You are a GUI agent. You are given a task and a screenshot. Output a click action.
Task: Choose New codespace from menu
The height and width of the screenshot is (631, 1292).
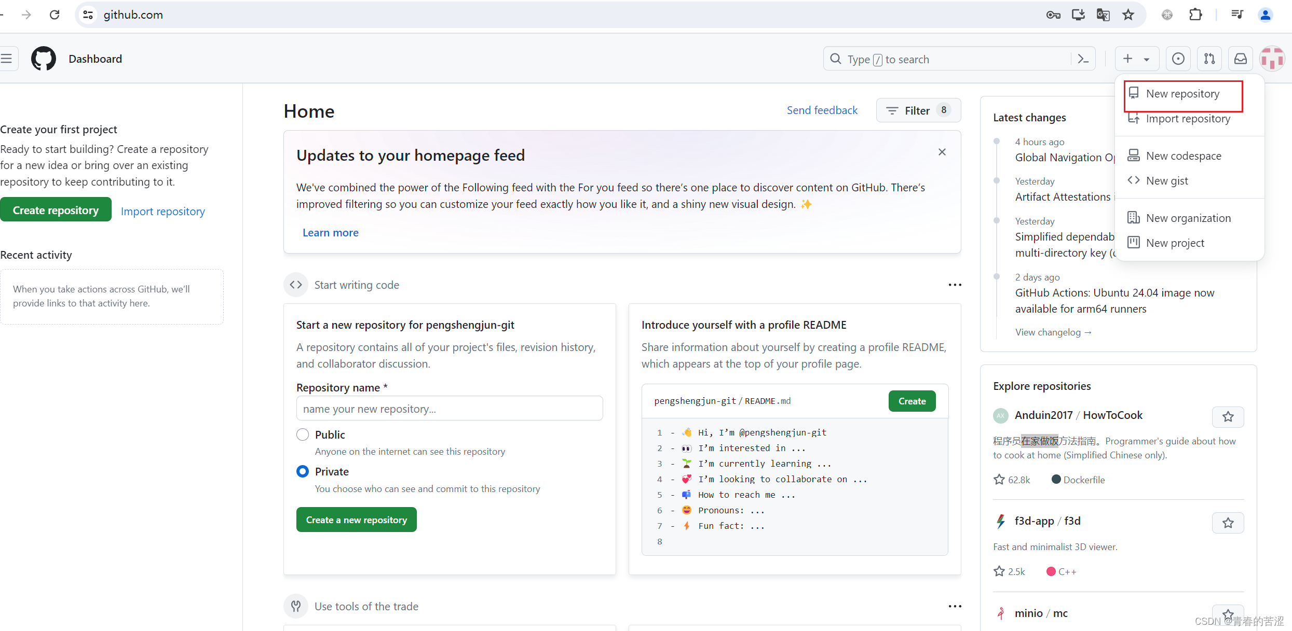click(1183, 156)
